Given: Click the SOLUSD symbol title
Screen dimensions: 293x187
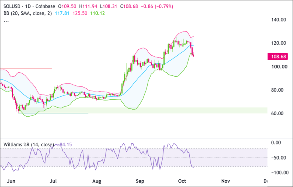Looking at the screenshot, I should click(x=12, y=6).
